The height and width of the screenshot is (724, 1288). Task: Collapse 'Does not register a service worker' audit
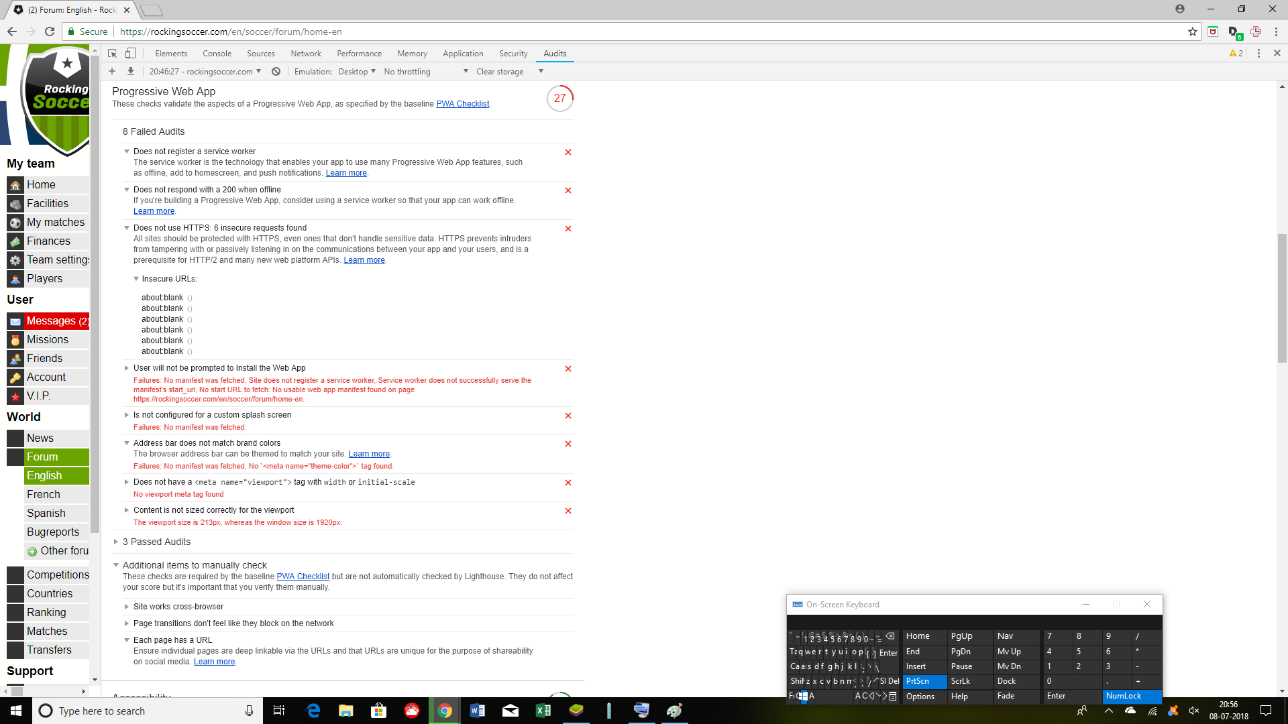coord(127,152)
